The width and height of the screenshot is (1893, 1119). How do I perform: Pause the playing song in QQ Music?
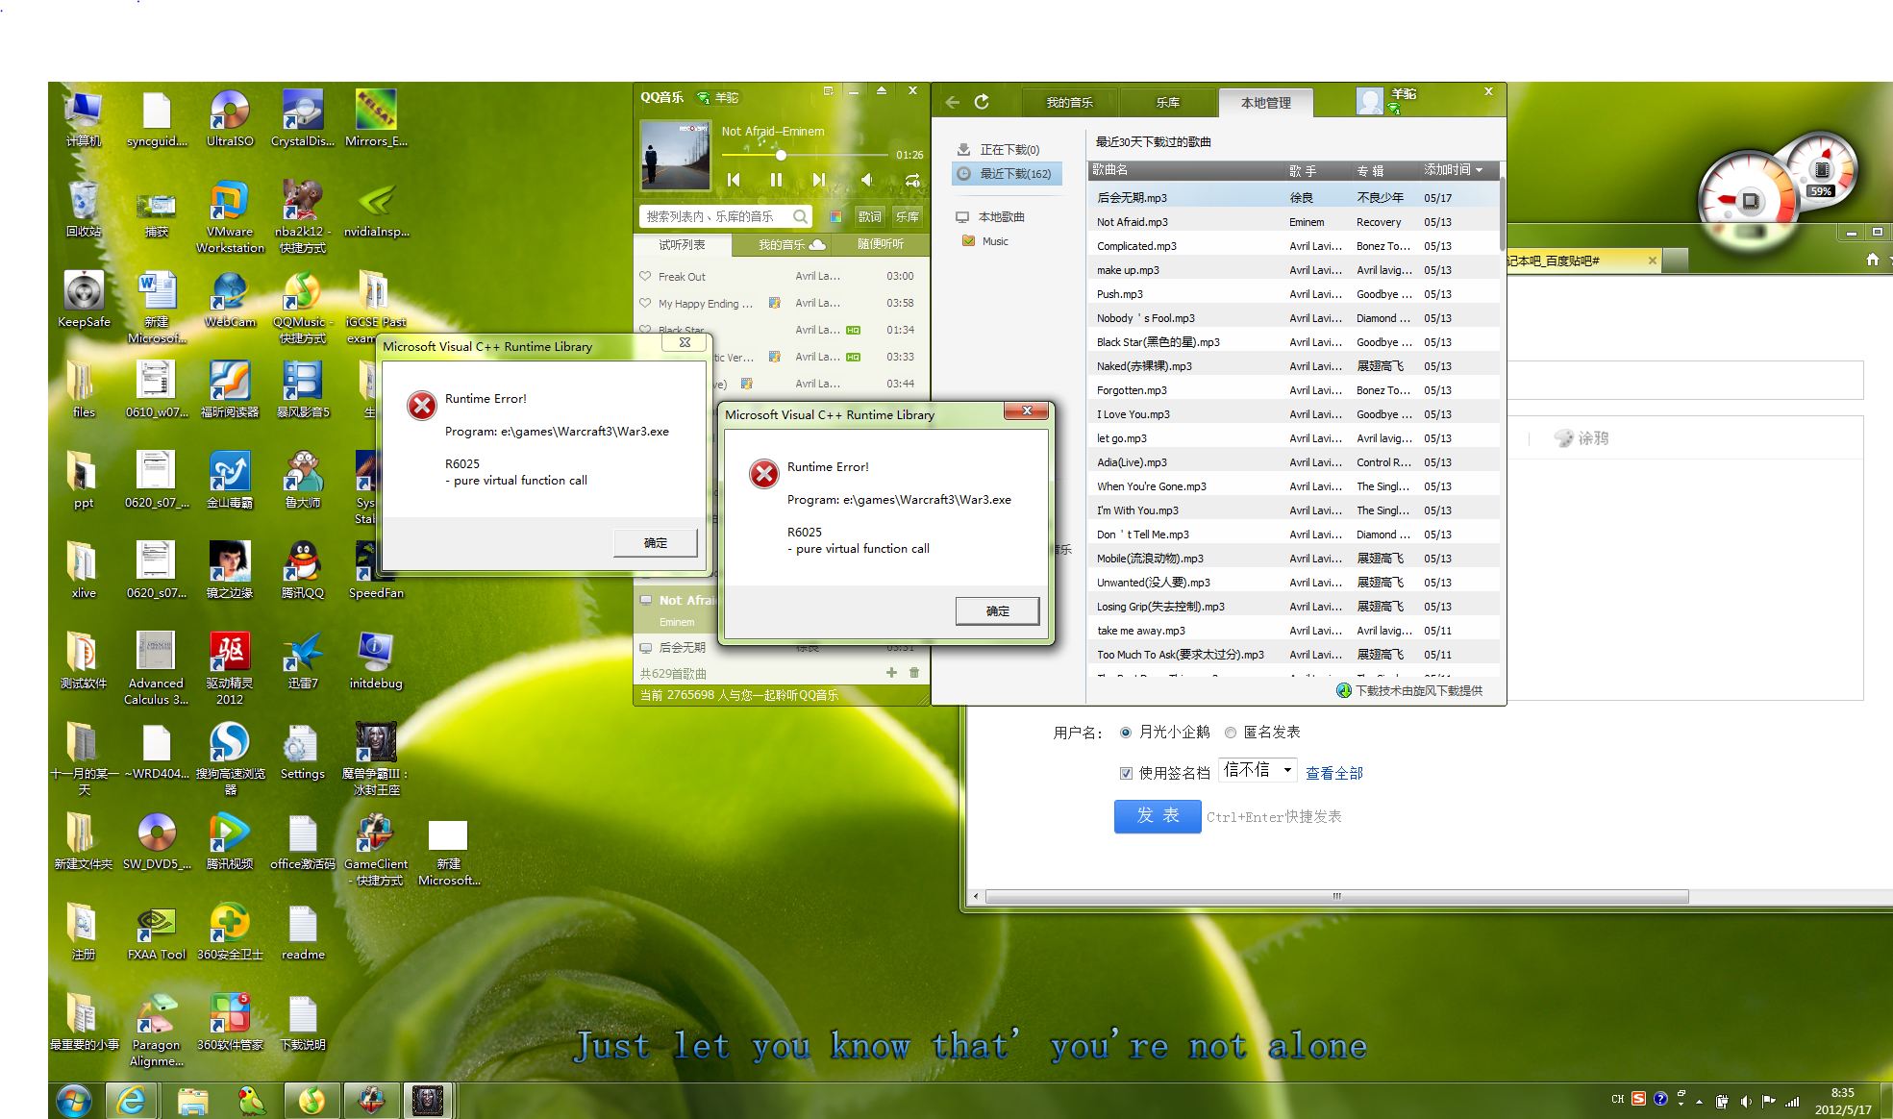click(x=776, y=180)
